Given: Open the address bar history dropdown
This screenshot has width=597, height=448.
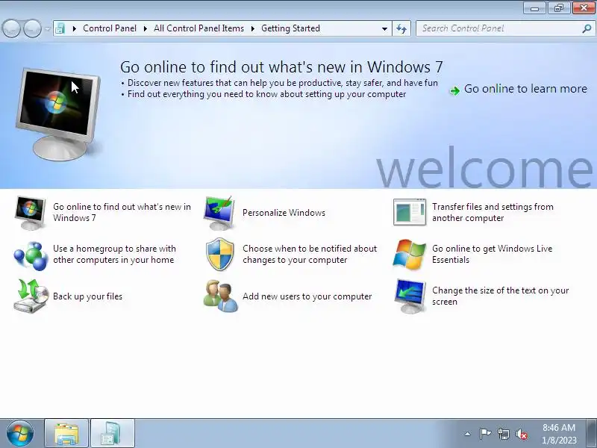Looking at the screenshot, I should click(x=384, y=28).
